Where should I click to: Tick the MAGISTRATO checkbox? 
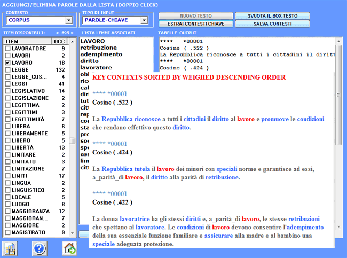click(x=8, y=232)
